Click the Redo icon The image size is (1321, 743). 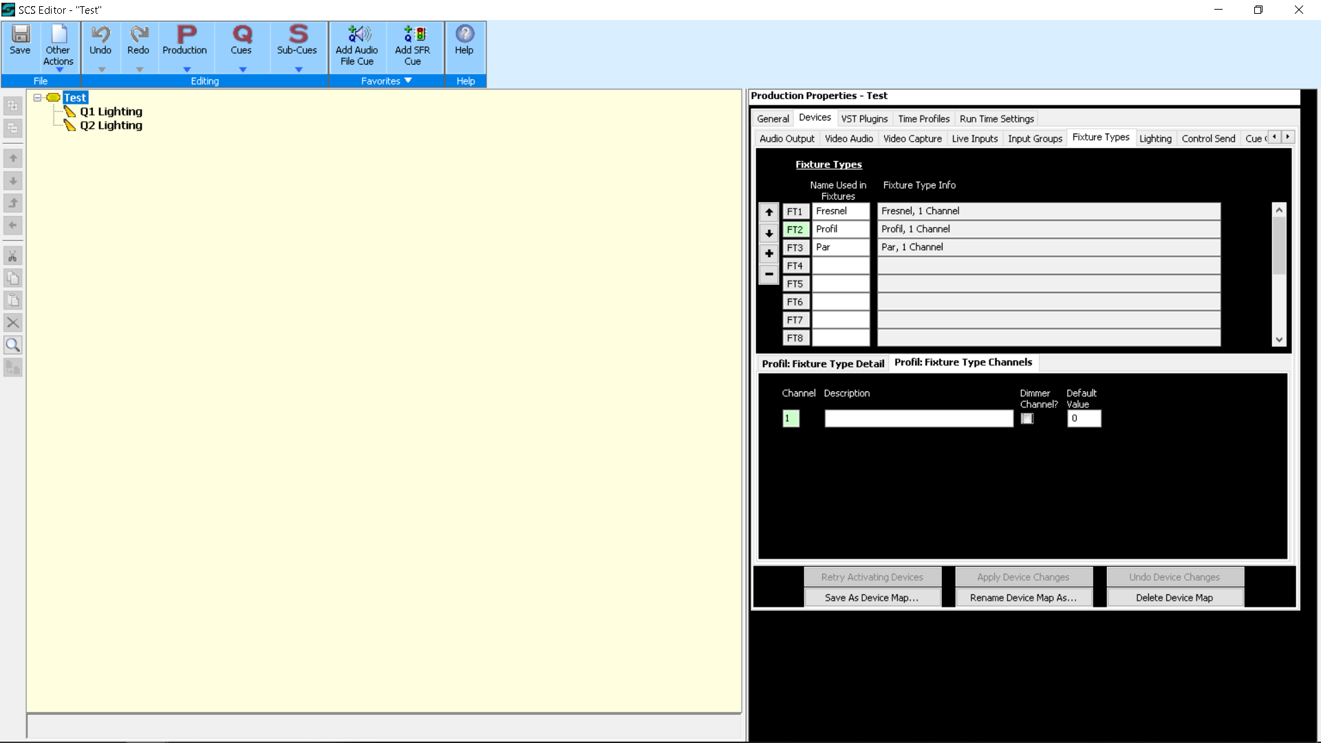pyautogui.click(x=138, y=34)
